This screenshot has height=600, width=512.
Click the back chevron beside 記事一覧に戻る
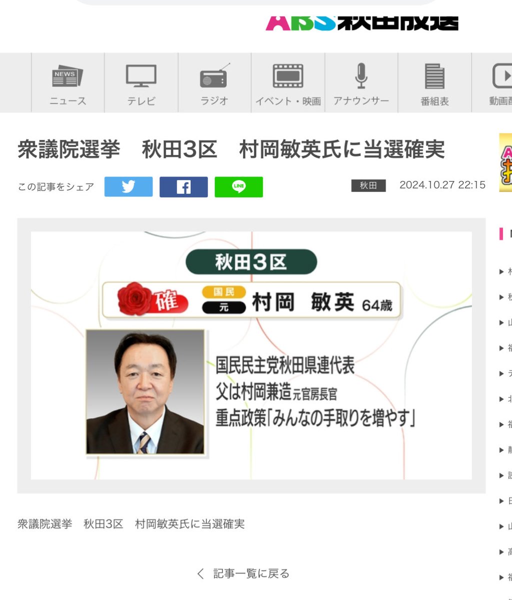pyautogui.click(x=200, y=574)
